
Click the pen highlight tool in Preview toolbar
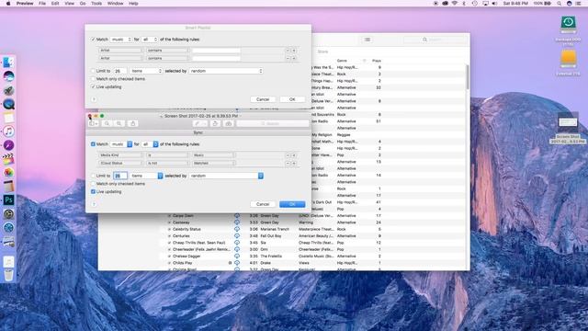click(198, 123)
